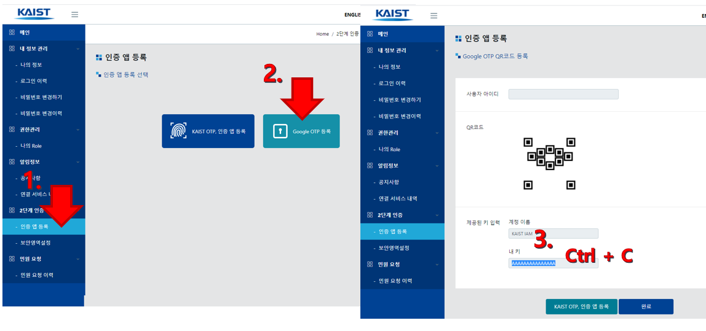Switch language via ENGLISH link, left screenshot
Image resolution: width=706 pixels, height=331 pixels.
[x=352, y=15]
